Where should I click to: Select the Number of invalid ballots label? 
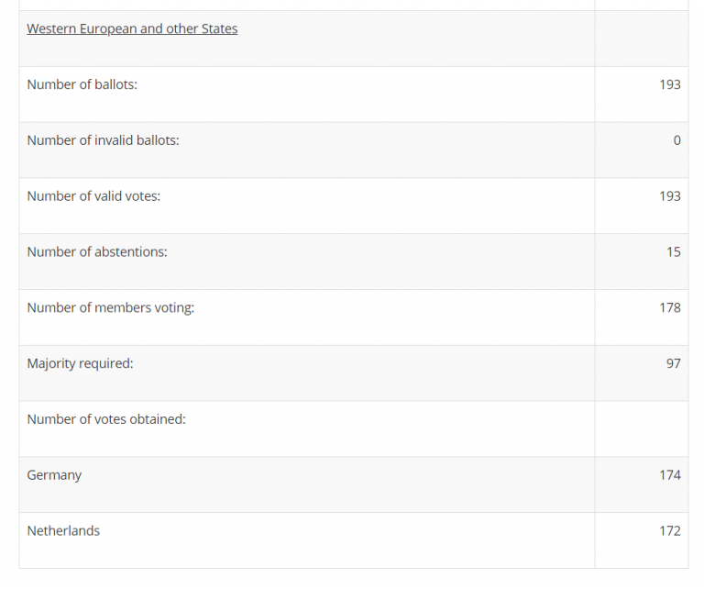pyautogui.click(x=104, y=140)
